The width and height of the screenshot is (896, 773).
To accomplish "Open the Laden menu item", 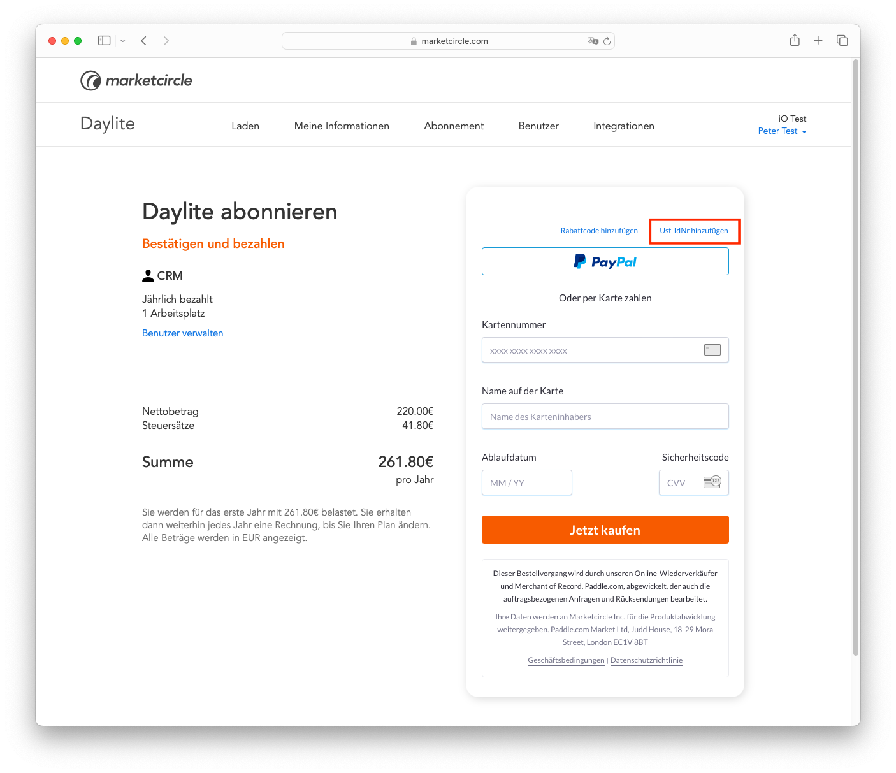I will click(x=245, y=126).
